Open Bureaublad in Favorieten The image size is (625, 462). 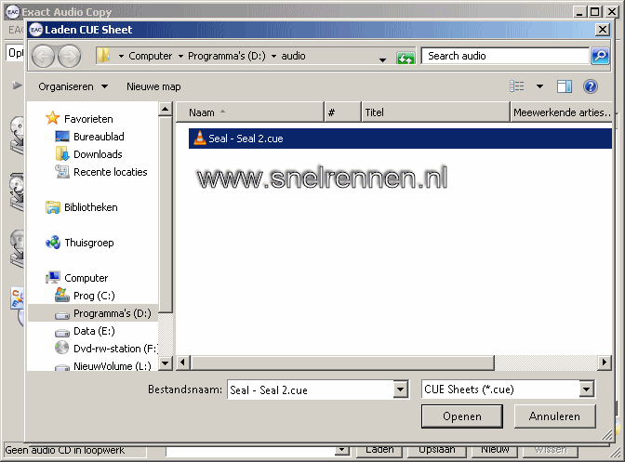click(x=99, y=137)
